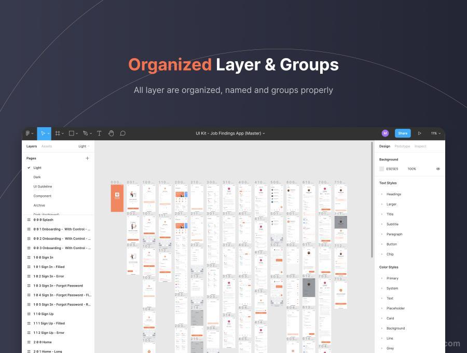Click frame icon of 0 0 0 Splash
This screenshot has width=467, height=353.
[x=29, y=220]
